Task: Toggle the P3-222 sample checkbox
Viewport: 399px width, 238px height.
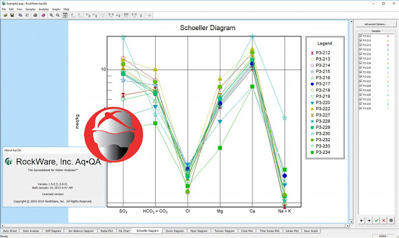Action: 360,77
